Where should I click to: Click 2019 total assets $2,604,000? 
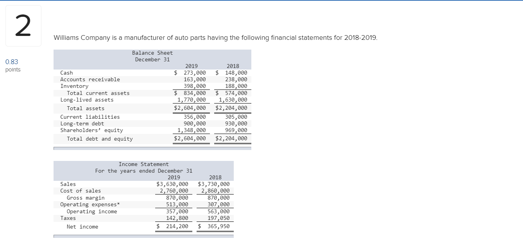[x=190, y=108]
